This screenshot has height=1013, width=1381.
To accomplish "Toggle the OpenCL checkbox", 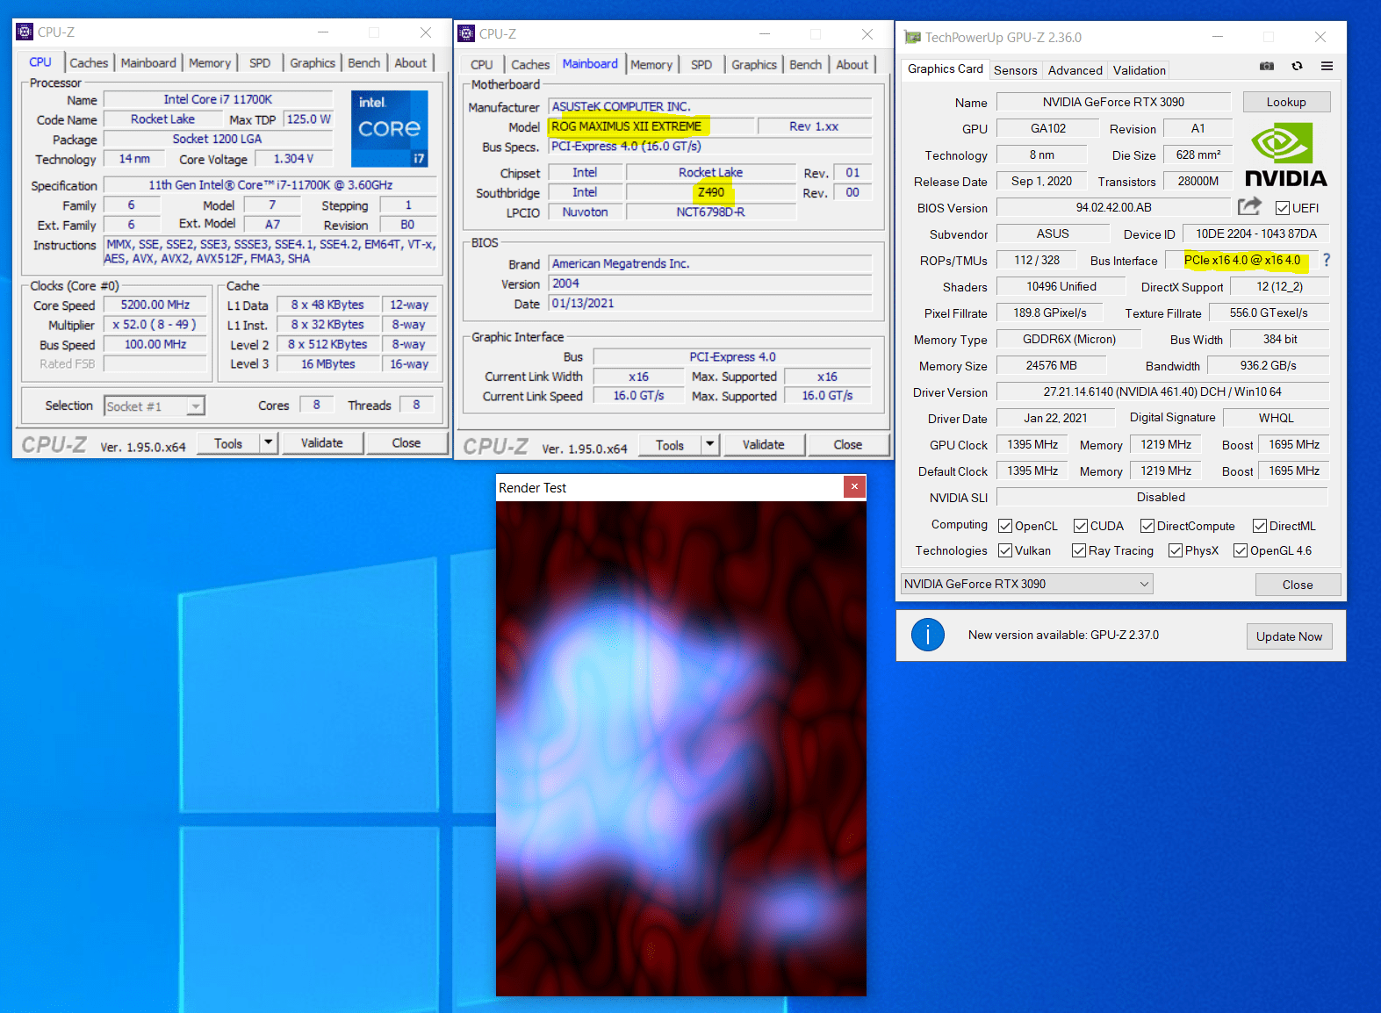I will coord(1005,526).
